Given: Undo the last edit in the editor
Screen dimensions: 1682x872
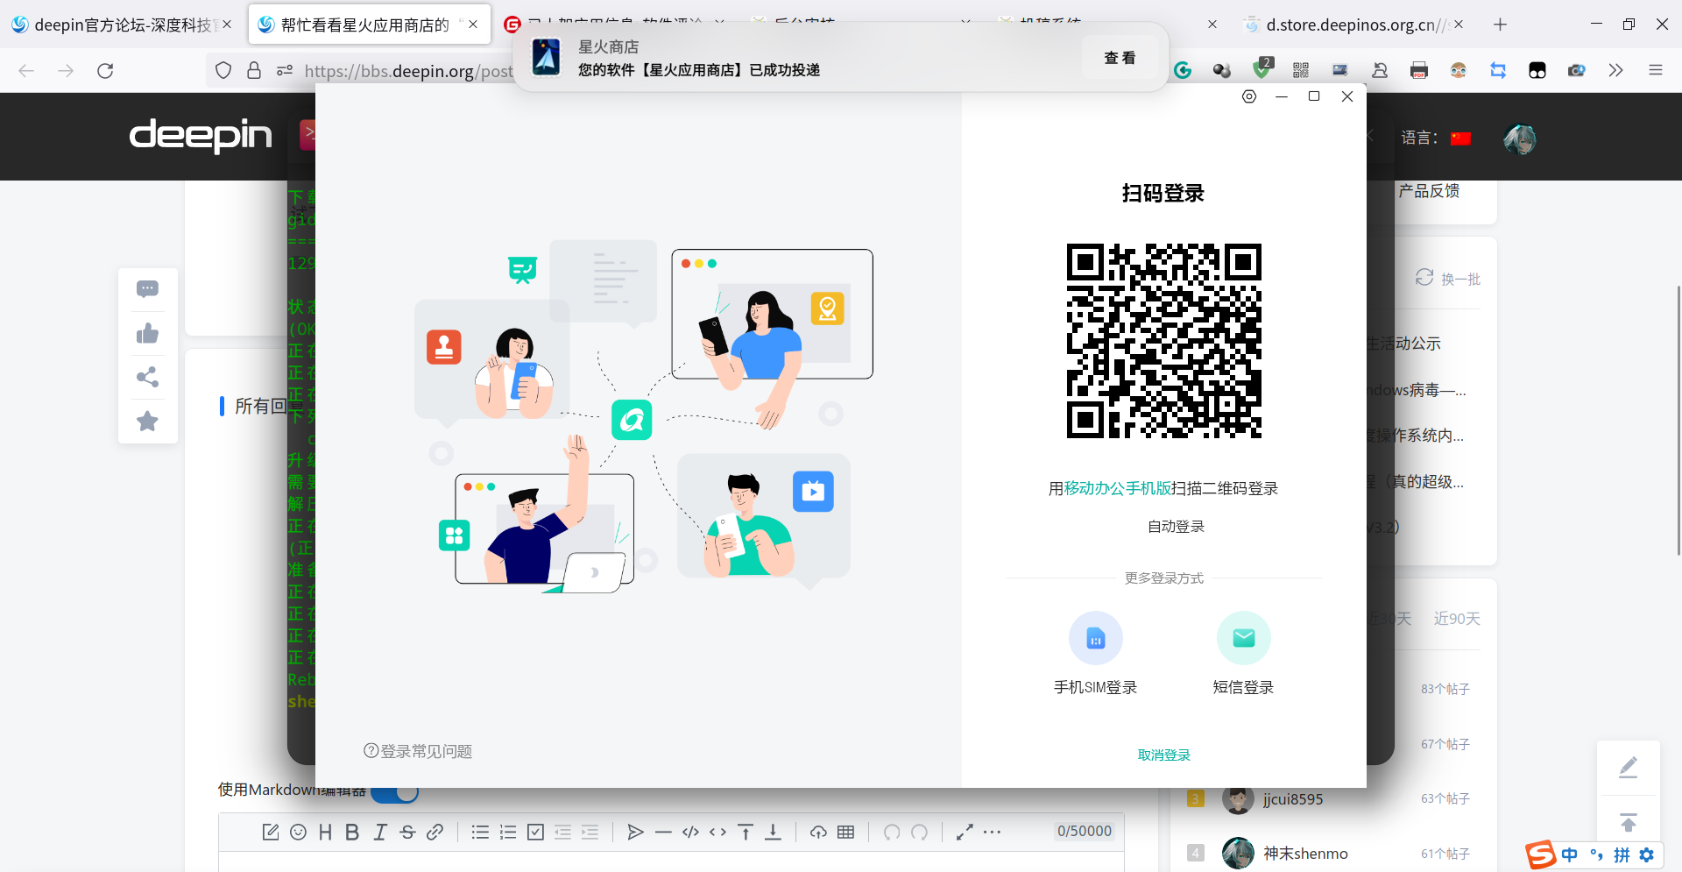Looking at the screenshot, I should 893,832.
